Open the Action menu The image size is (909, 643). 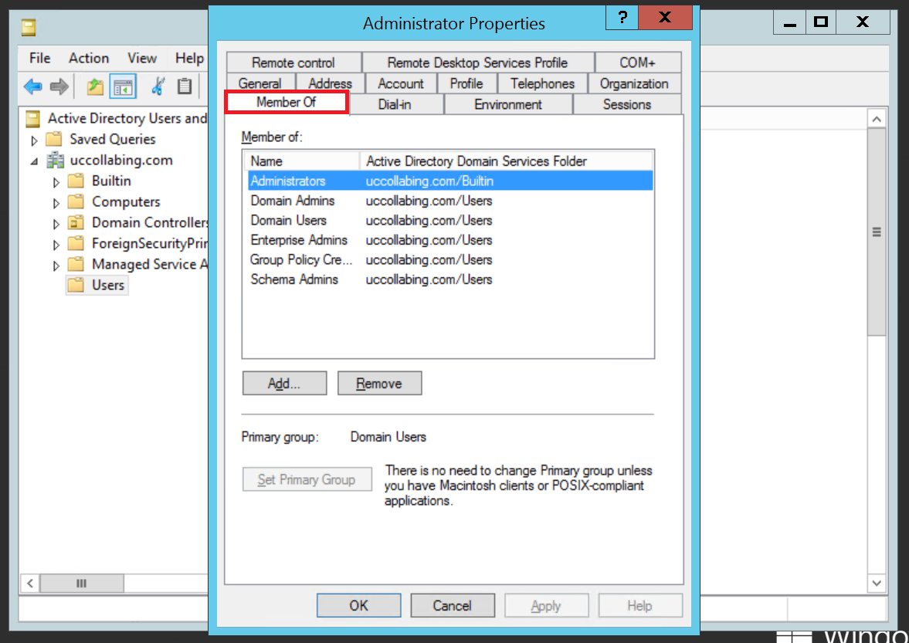(89, 58)
